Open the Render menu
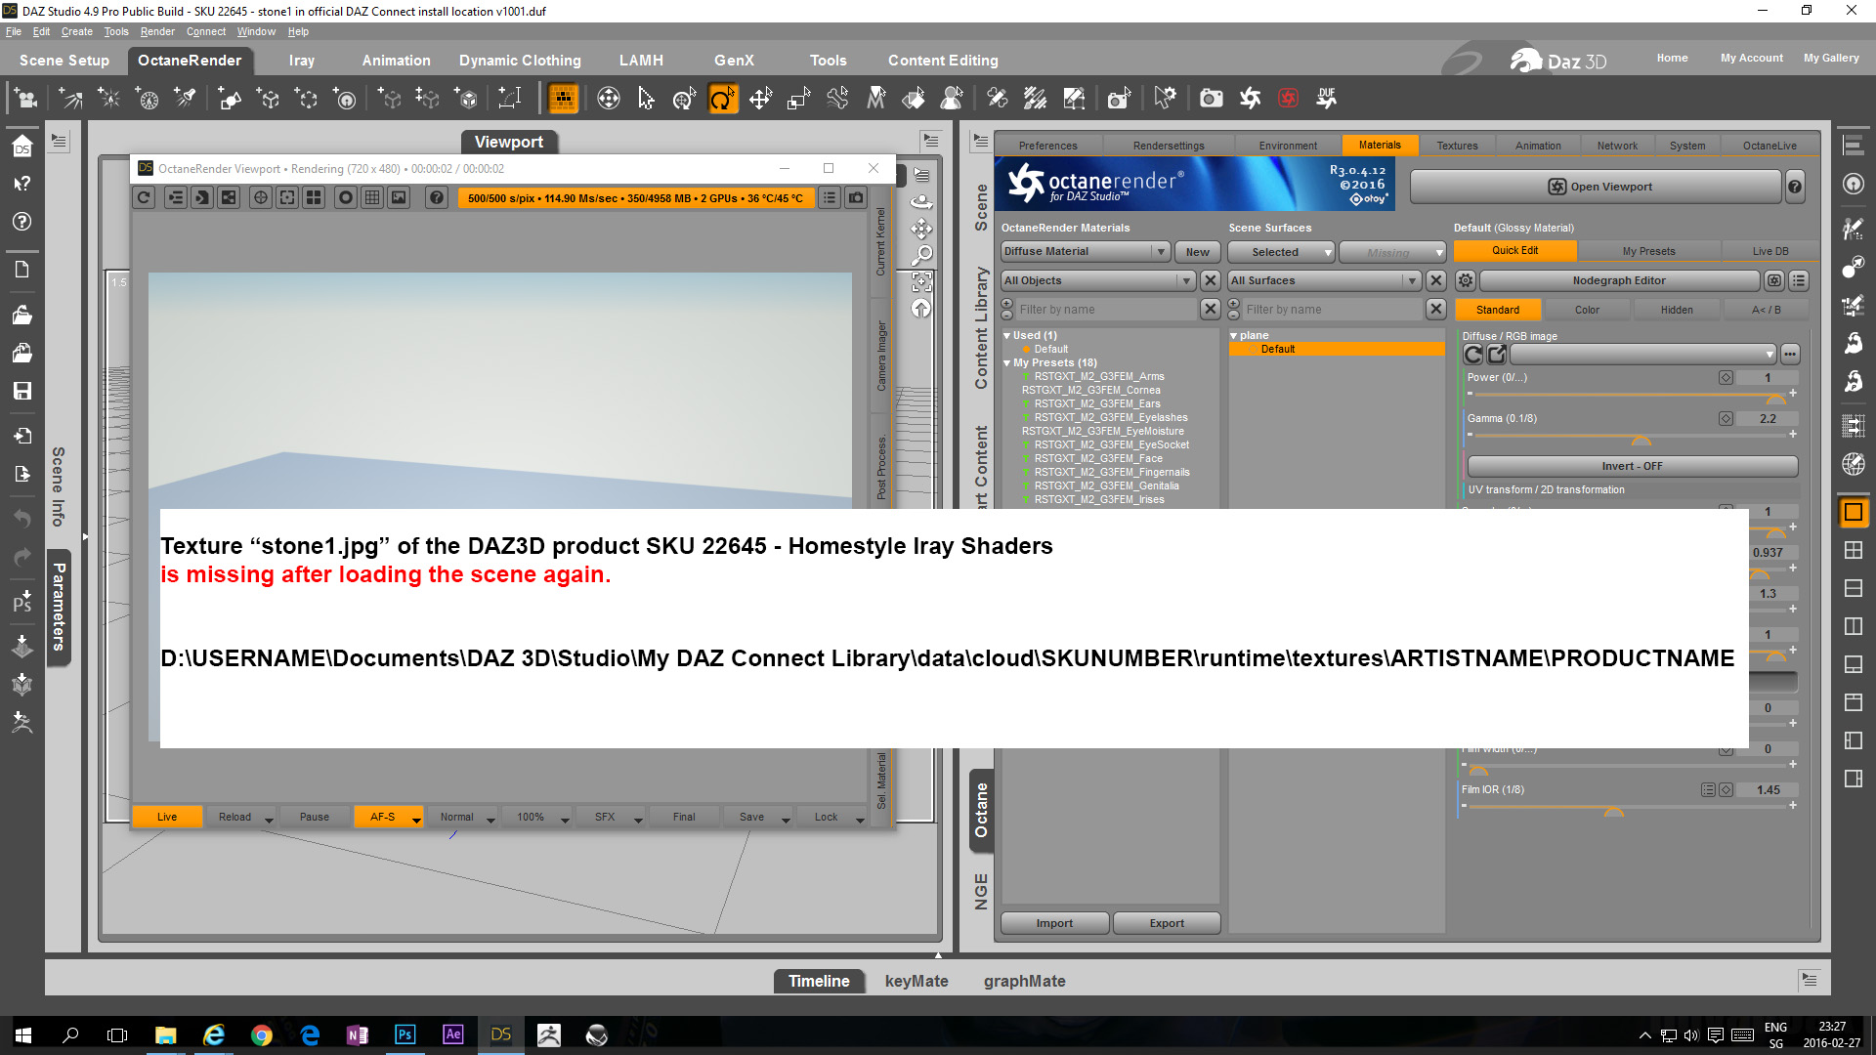This screenshot has height=1055, width=1876. [x=156, y=31]
